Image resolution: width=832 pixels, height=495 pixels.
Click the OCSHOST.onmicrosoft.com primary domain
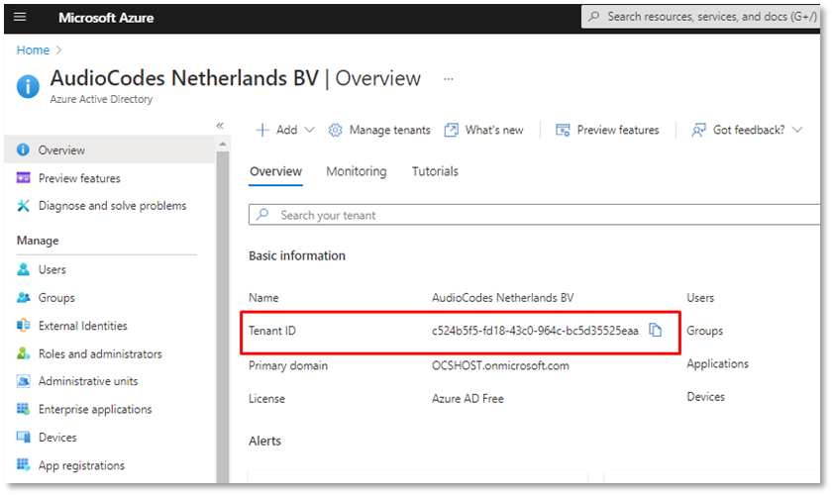(500, 365)
